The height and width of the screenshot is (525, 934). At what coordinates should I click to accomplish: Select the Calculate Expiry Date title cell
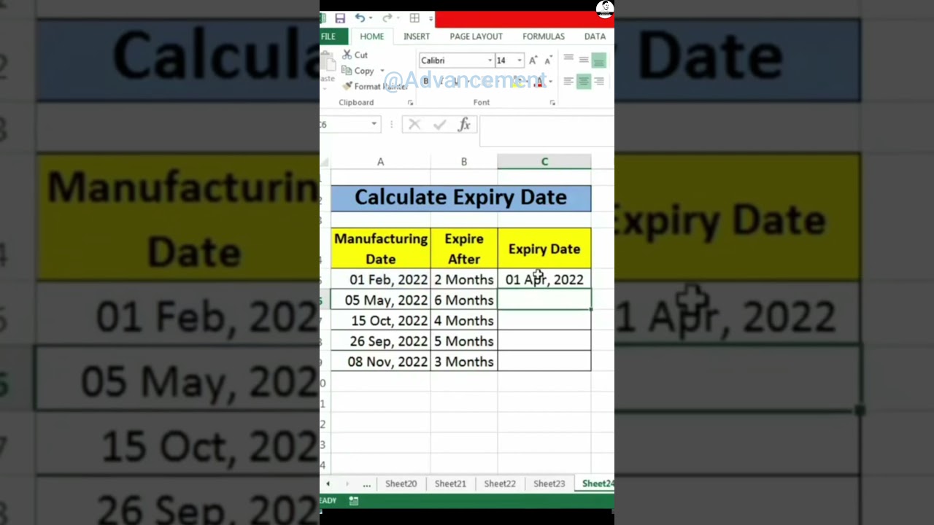click(460, 198)
